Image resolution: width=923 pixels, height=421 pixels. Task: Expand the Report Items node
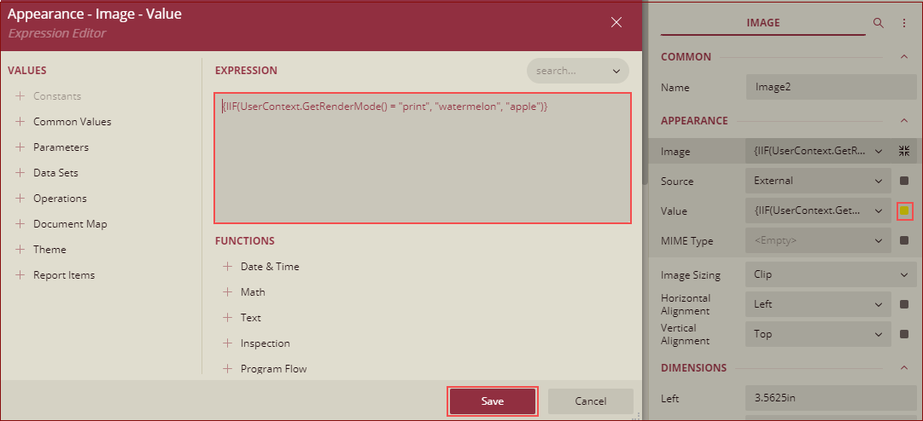click(20, 274)
